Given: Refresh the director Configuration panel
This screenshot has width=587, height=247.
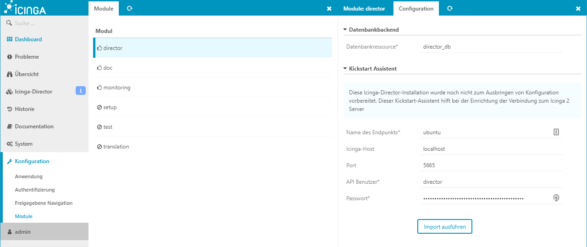Looking at the screenshot, I should click(x=450, y=8).
